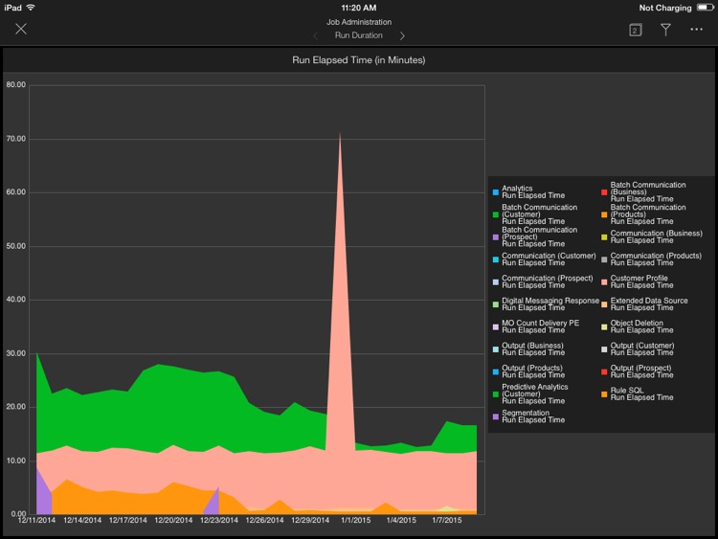Tap the 80.00 y-axis label
718x539 pixels.
[16, 84]
